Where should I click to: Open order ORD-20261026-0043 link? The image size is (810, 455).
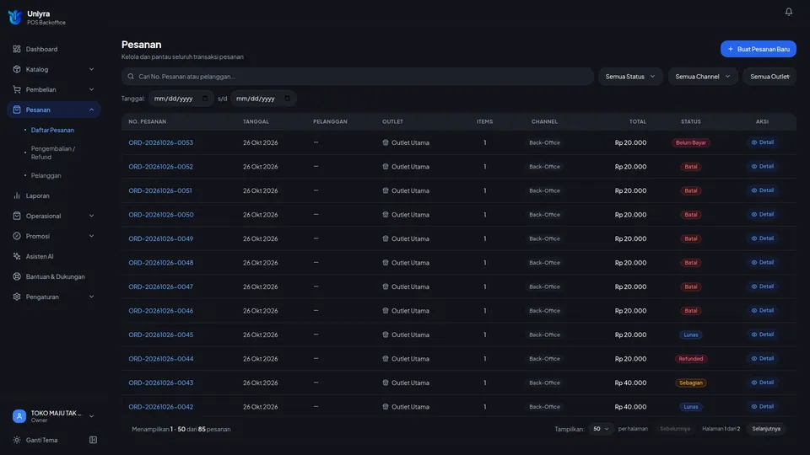pos(160,383)
